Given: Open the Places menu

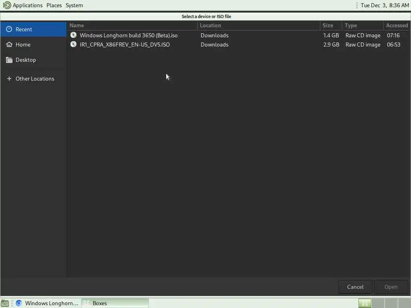Looking at the screenshot, I should [x=54, y=5].
